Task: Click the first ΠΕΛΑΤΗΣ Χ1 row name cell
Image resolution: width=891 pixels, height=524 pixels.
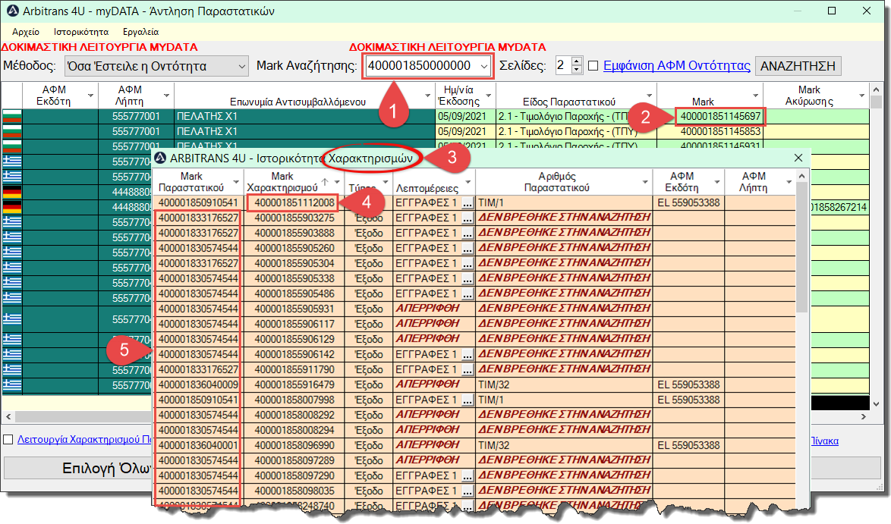Action: coord(304,116)
